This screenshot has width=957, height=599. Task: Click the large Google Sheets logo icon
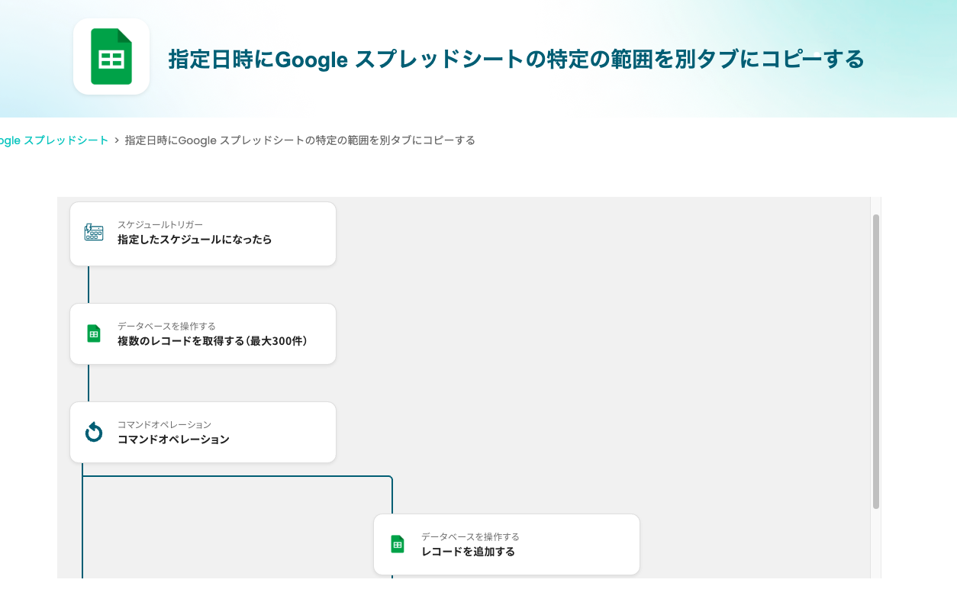pyautogui.click(x=111, y=56)
